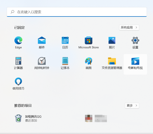Launch 闹钟和时钟 clock app
The image size is (153, 134).
(x=42, y=63)
